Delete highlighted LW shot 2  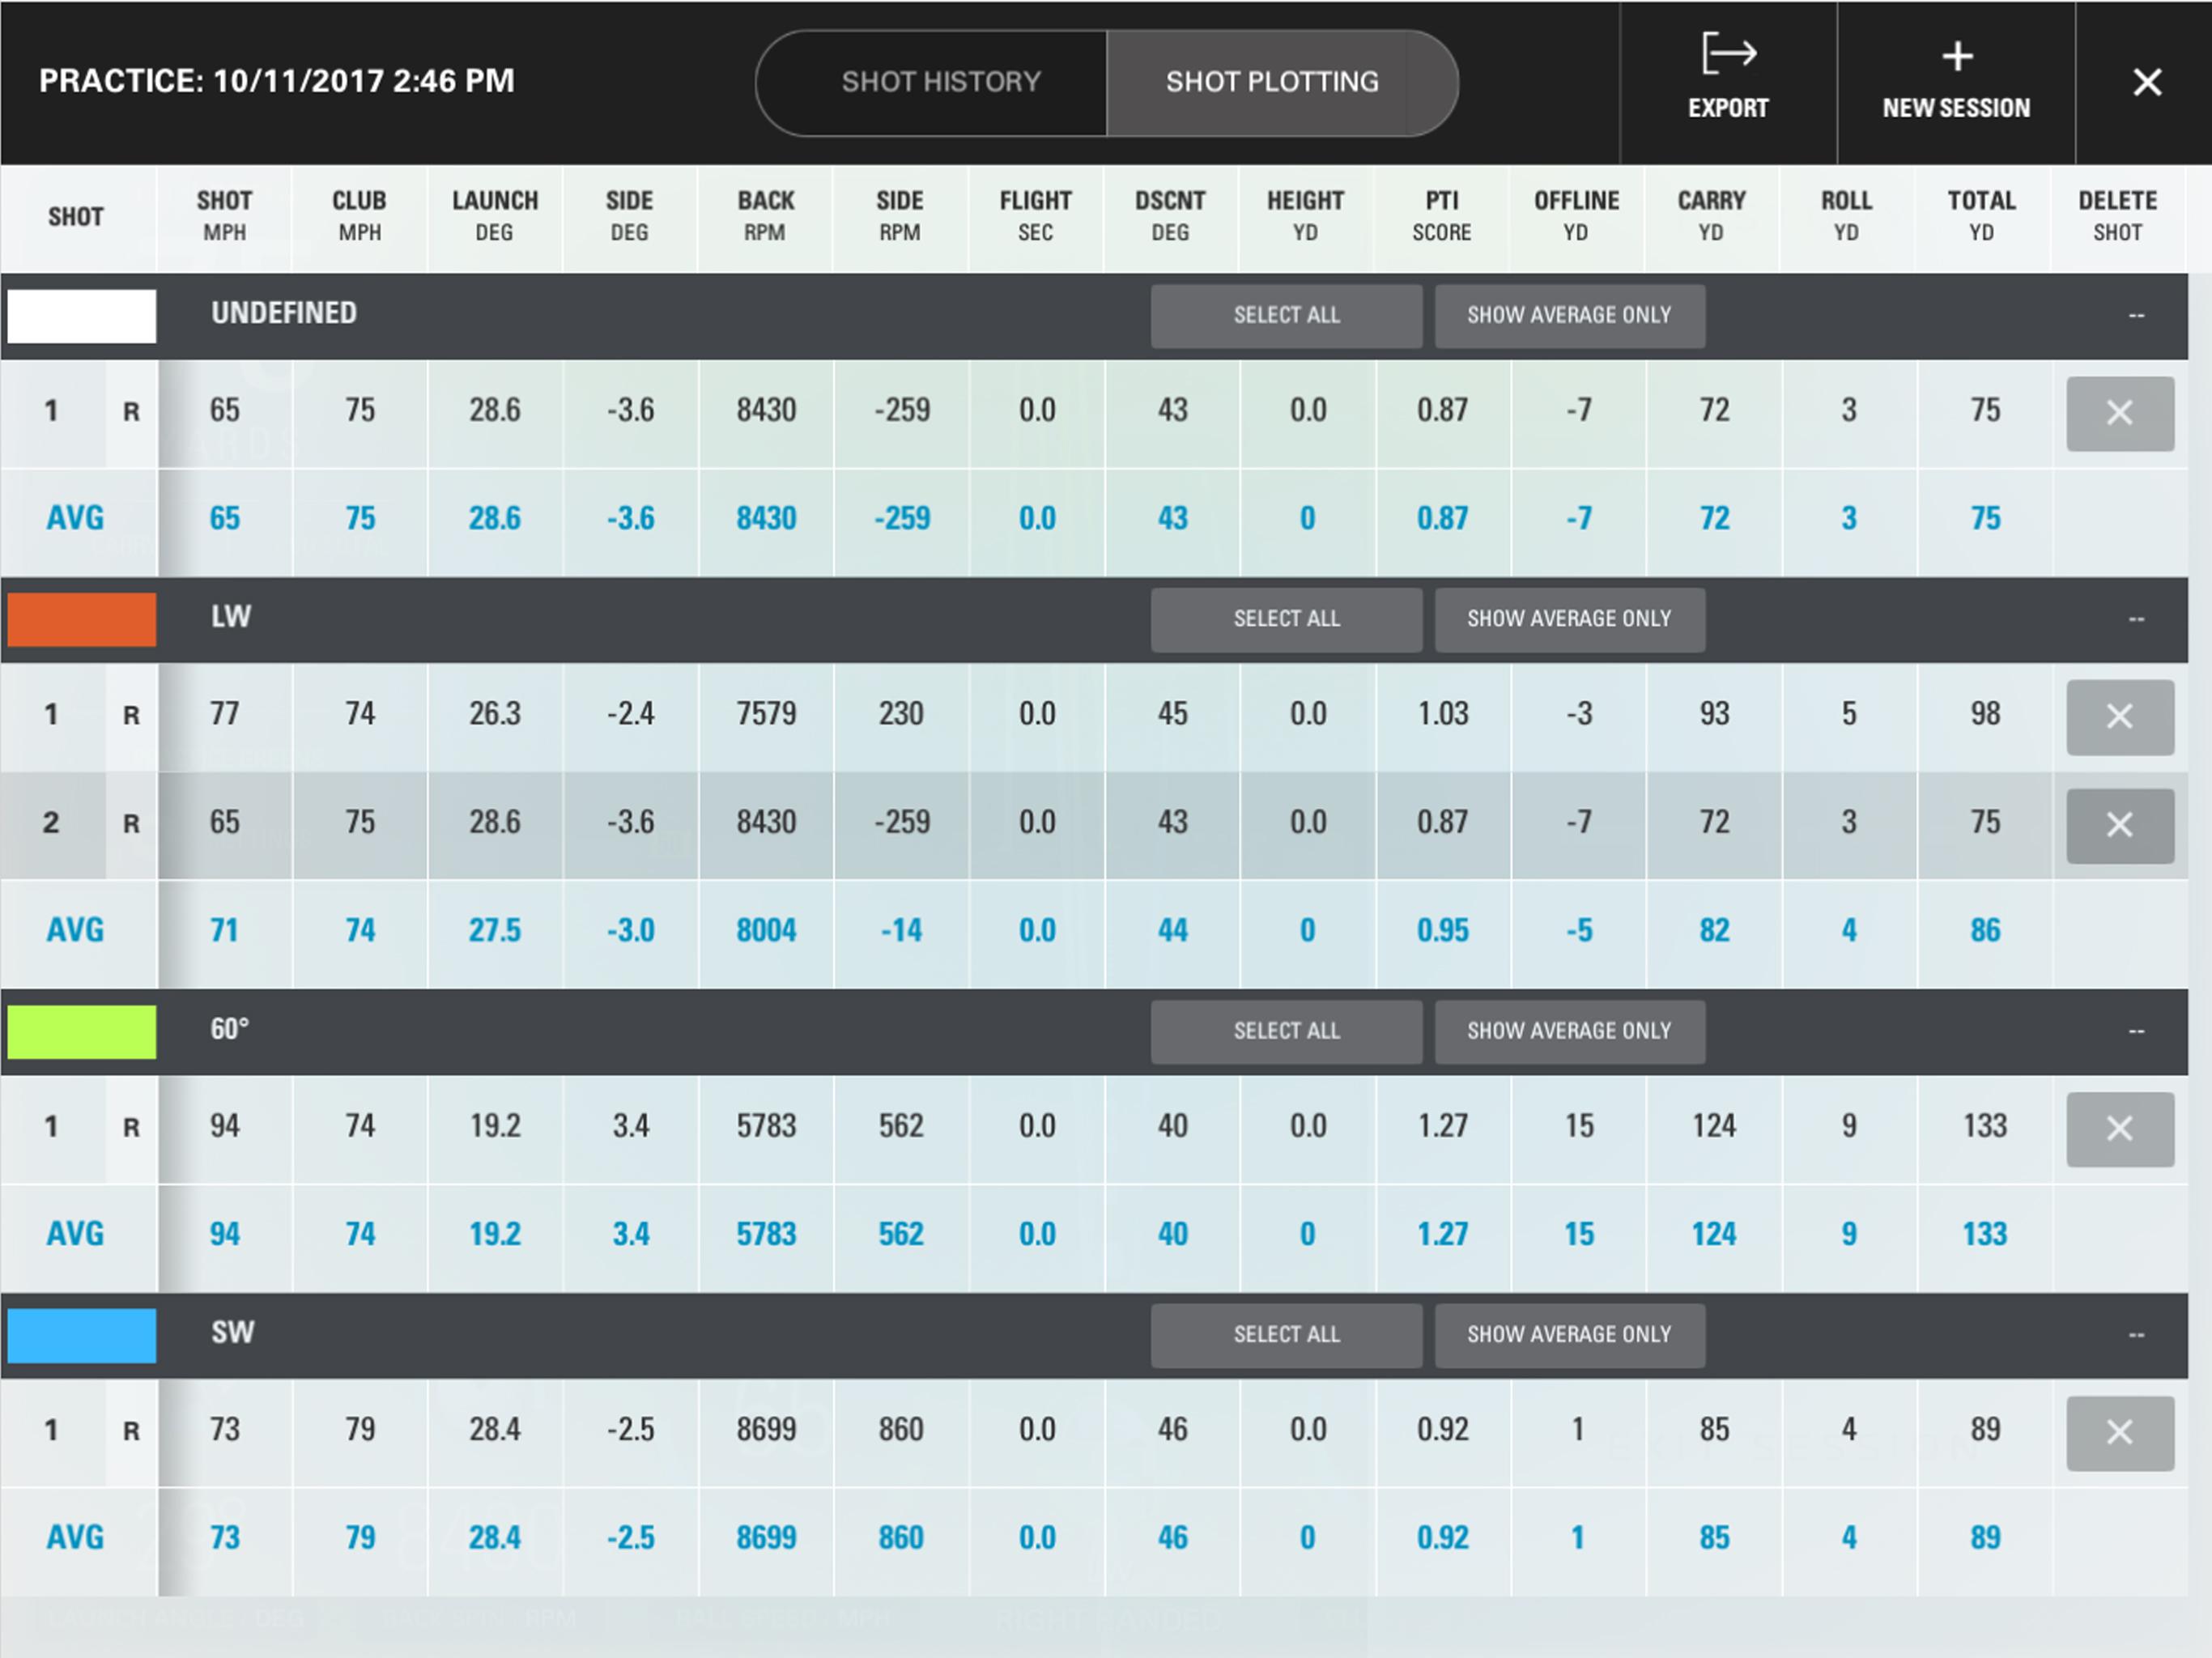[2119, 825]
